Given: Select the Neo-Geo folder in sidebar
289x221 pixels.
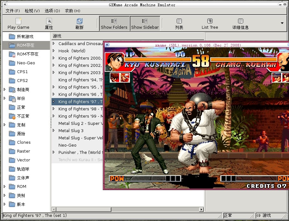Looking at the screenshot, I should click(26, 63).
